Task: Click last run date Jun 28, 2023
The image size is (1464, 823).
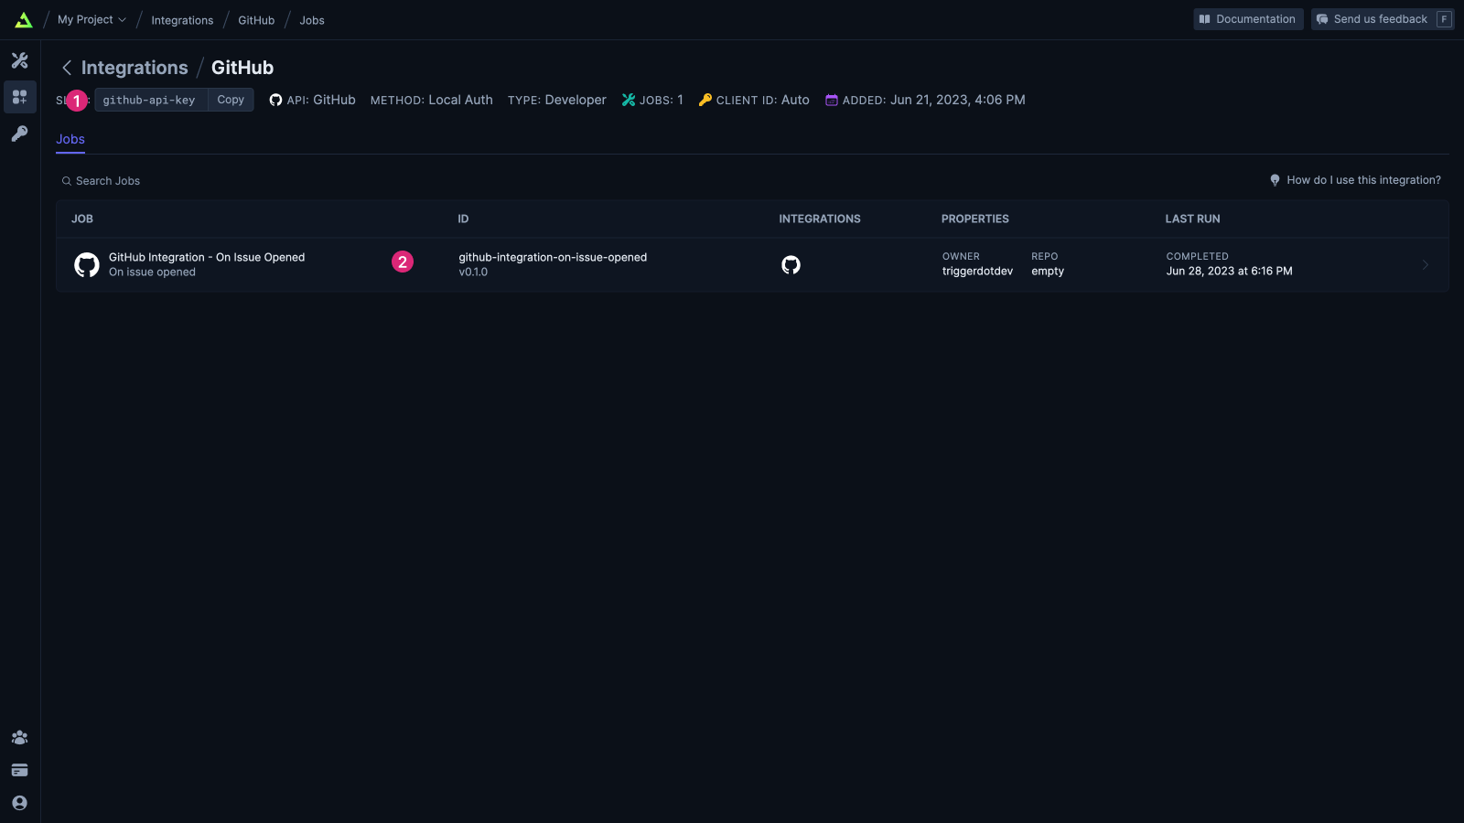Action: pos(1229,272)
